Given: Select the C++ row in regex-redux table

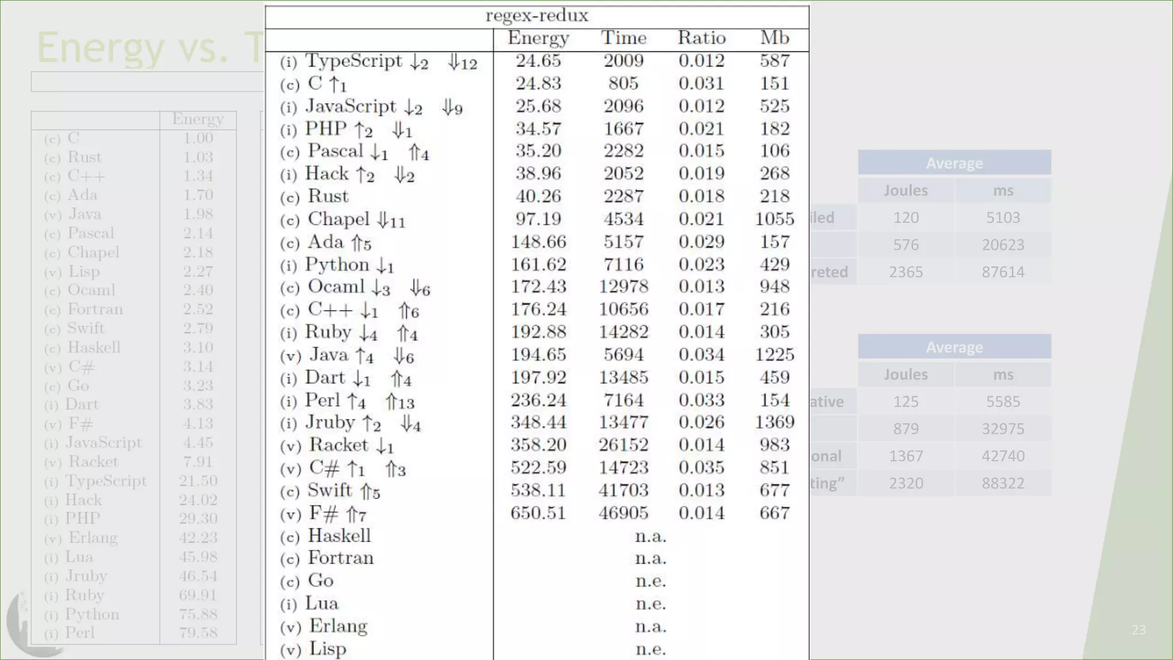Looking at the screenshot, I should click(x=537, y=310).
